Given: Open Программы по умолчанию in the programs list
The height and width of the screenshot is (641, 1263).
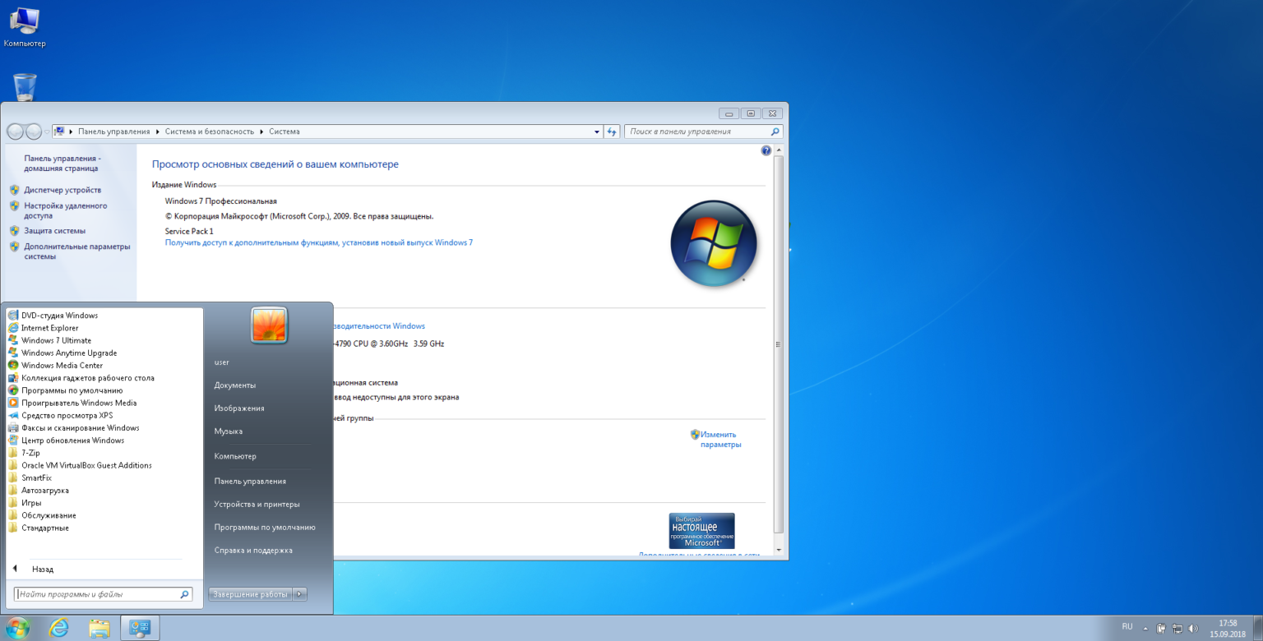Looking at the screenshot, I should pos(72,390).
